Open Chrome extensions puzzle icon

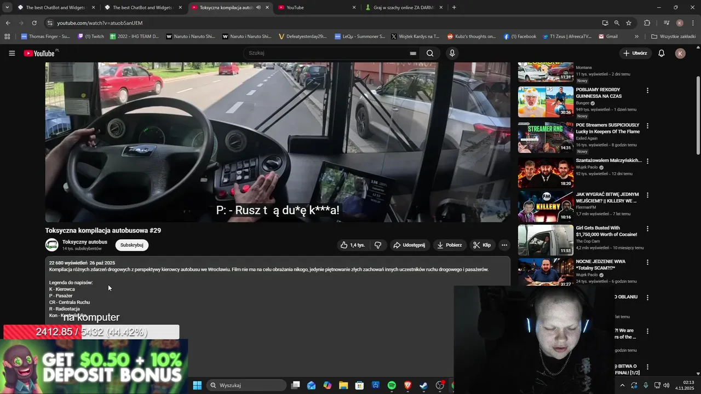tap(647, 23)
